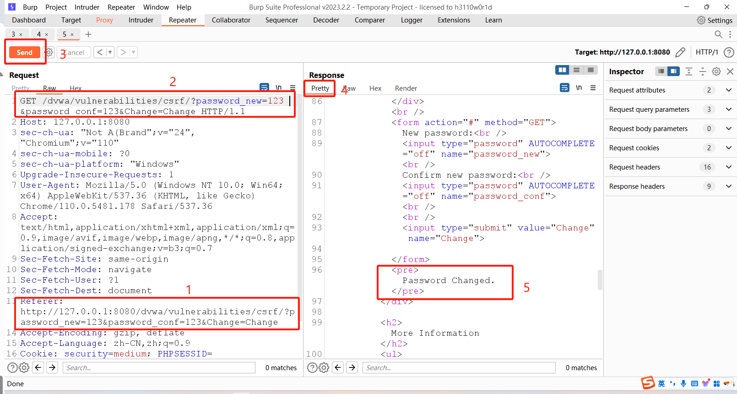Dock the Inspector on the right
Screen dimensions: 737x394
pyautogui.click(x=673, y=71)
